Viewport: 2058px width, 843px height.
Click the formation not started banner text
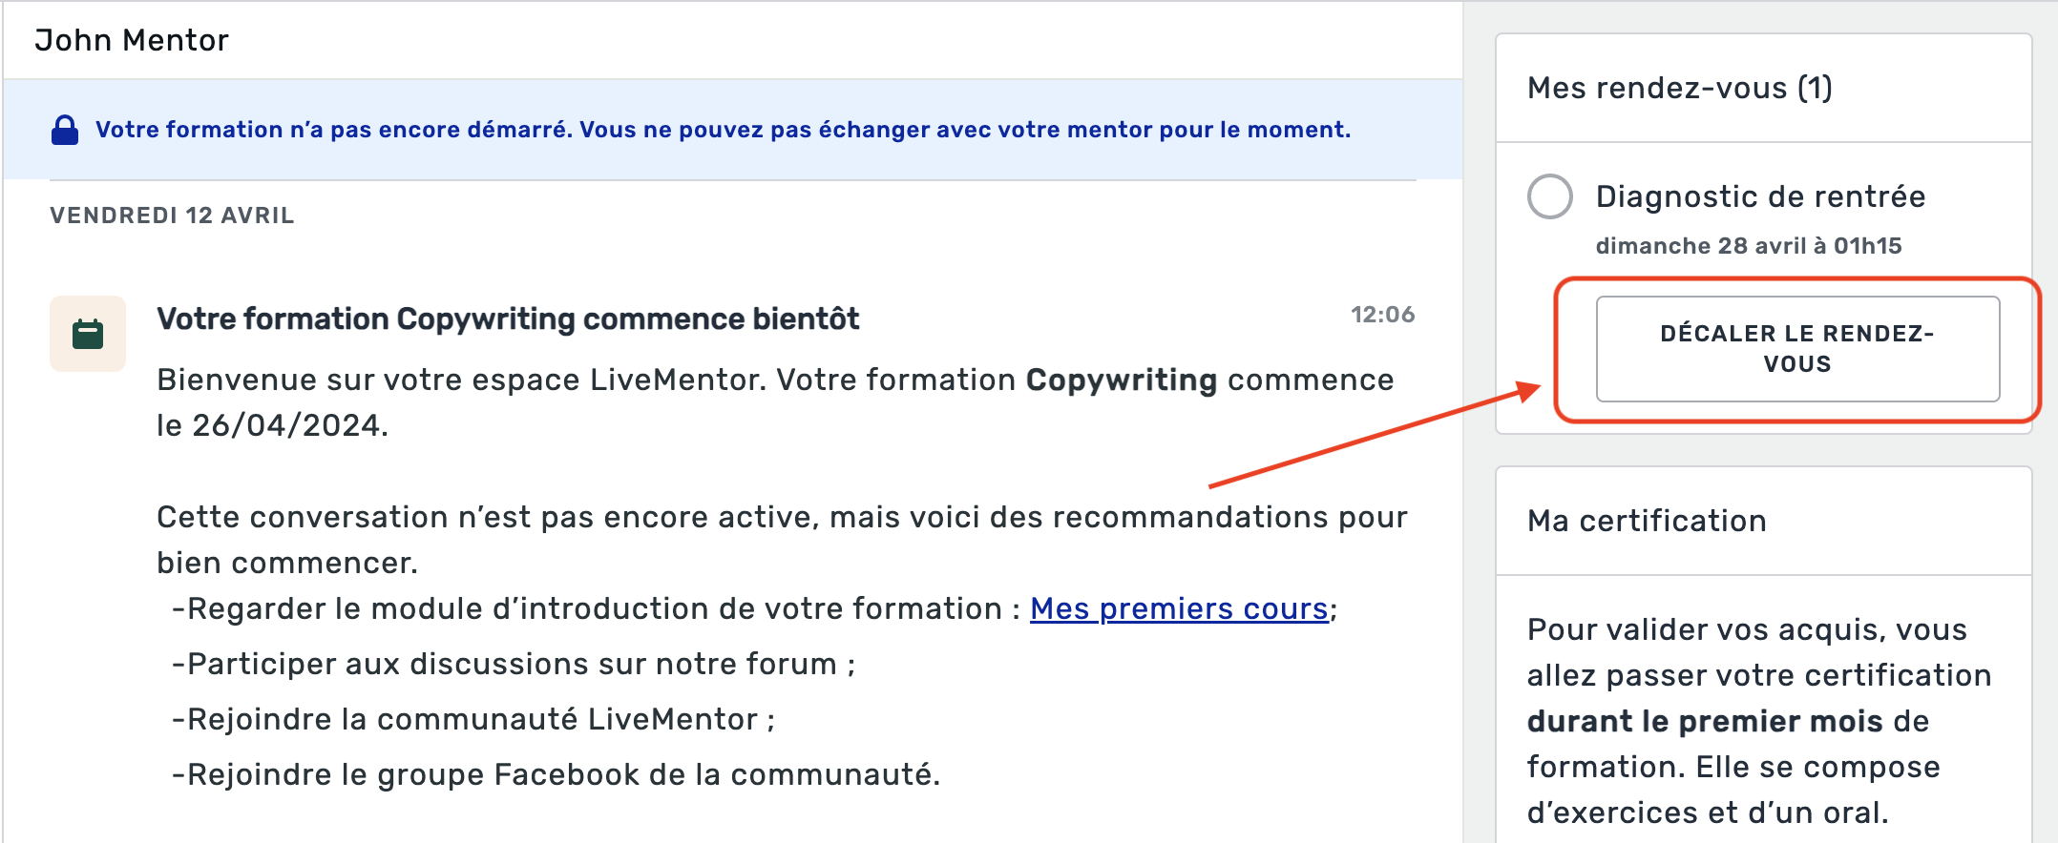(723, 130)
